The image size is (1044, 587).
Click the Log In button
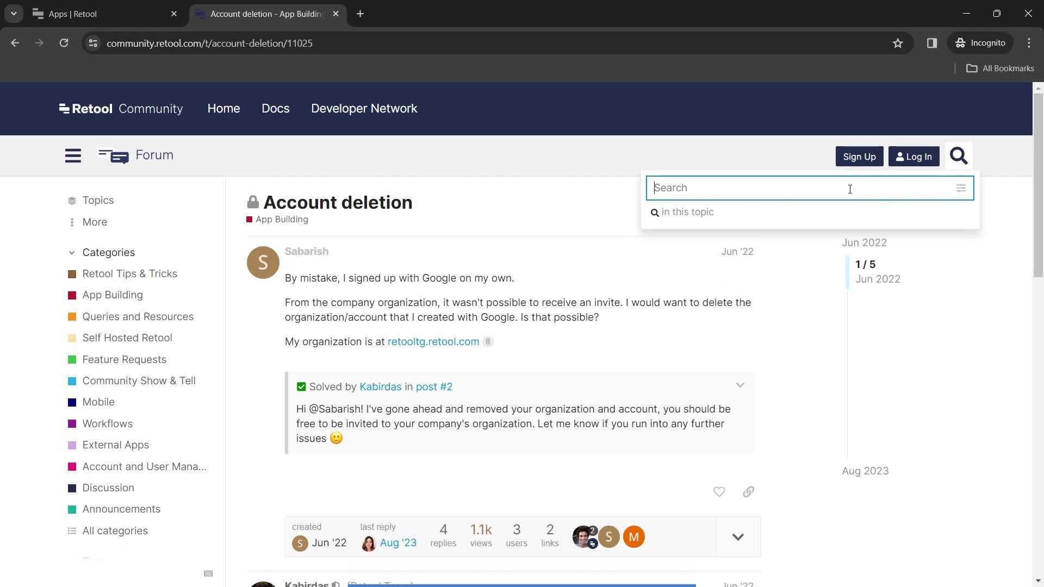point(913,157)
